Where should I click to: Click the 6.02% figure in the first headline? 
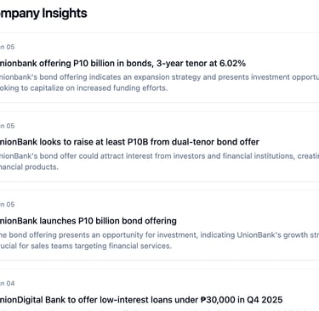point(232,63)
